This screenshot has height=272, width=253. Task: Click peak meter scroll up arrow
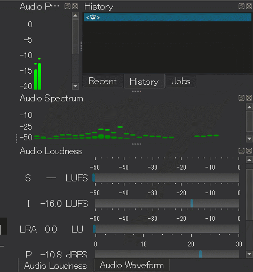(75, 15)
